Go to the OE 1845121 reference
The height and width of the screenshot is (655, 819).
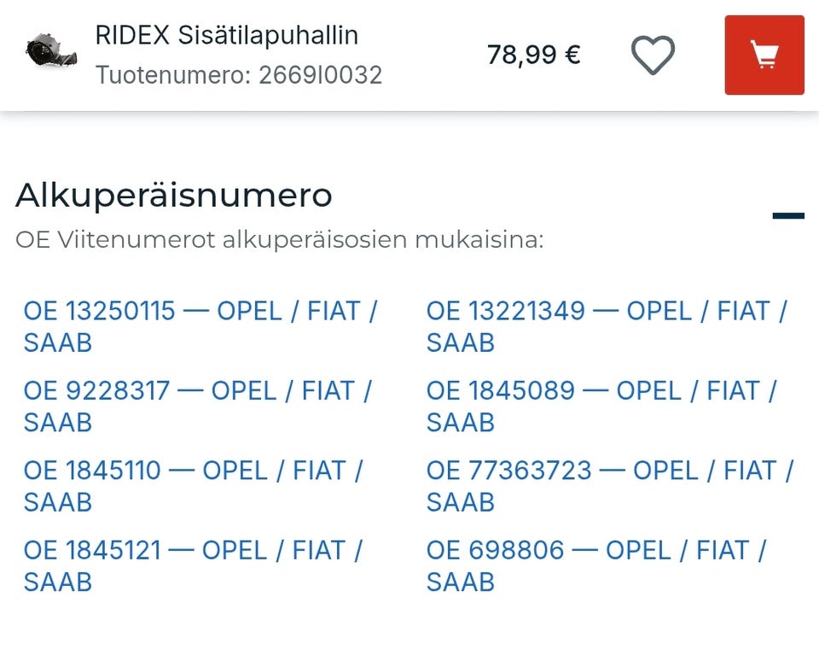(x=193, y=565)
